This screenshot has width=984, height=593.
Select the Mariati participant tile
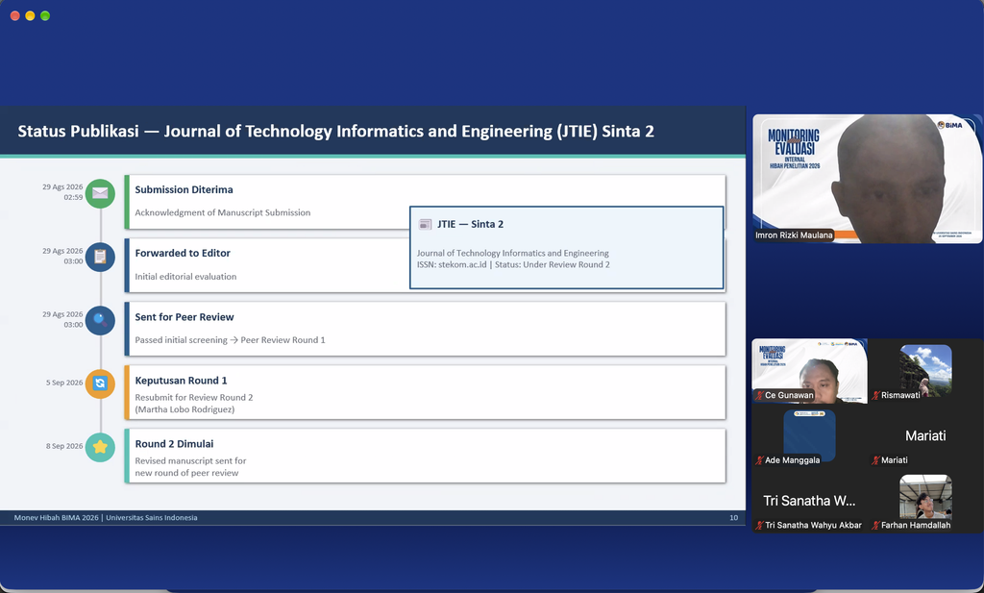tap(925, 435)
